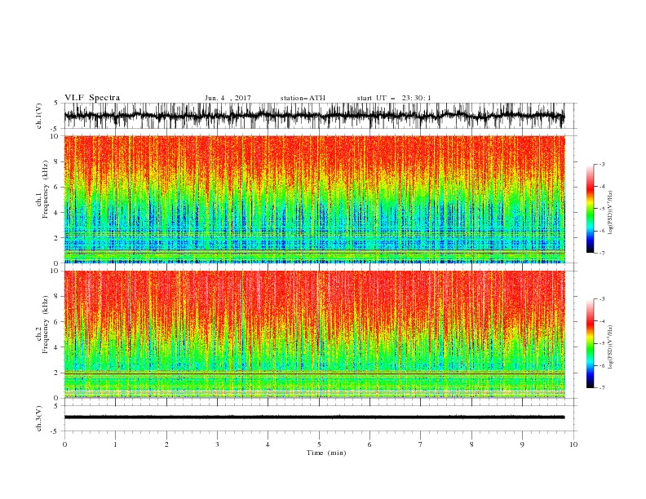Screen dimensions: 646x499
Task: Click the ch.1 colorbar scale
Action: [x=591, y=209]
